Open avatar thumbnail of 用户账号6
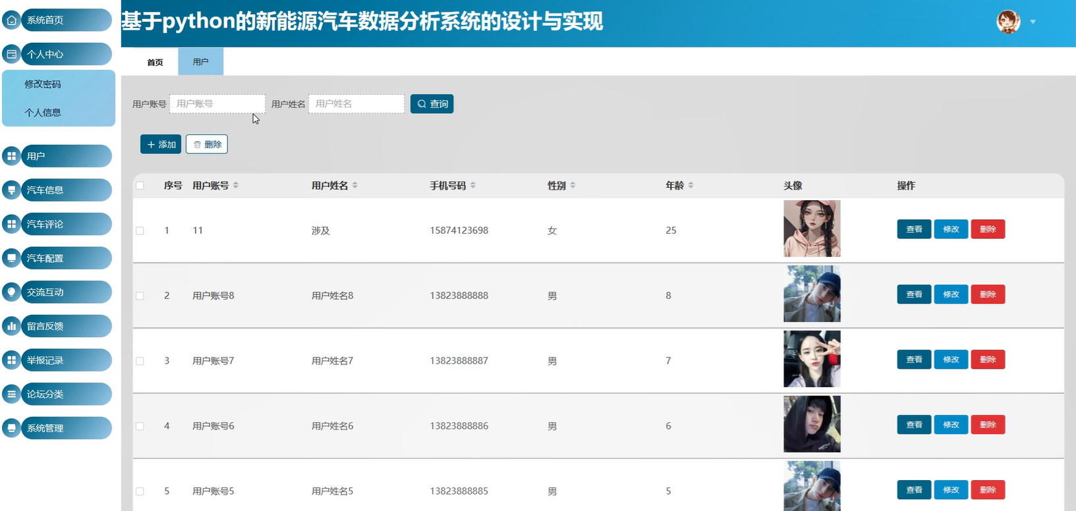Image resolution: width=1076 pixels, height=511 pixels. [x=812, y=424]
